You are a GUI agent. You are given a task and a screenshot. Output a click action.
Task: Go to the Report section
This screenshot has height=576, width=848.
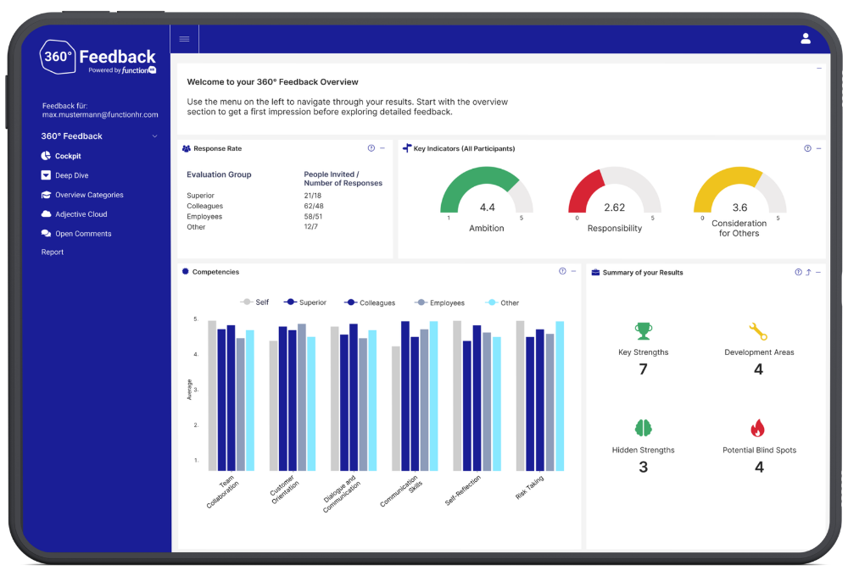tap(52, 252)
